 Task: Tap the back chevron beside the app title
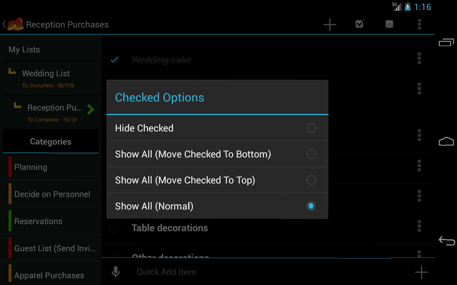[4, 24]
